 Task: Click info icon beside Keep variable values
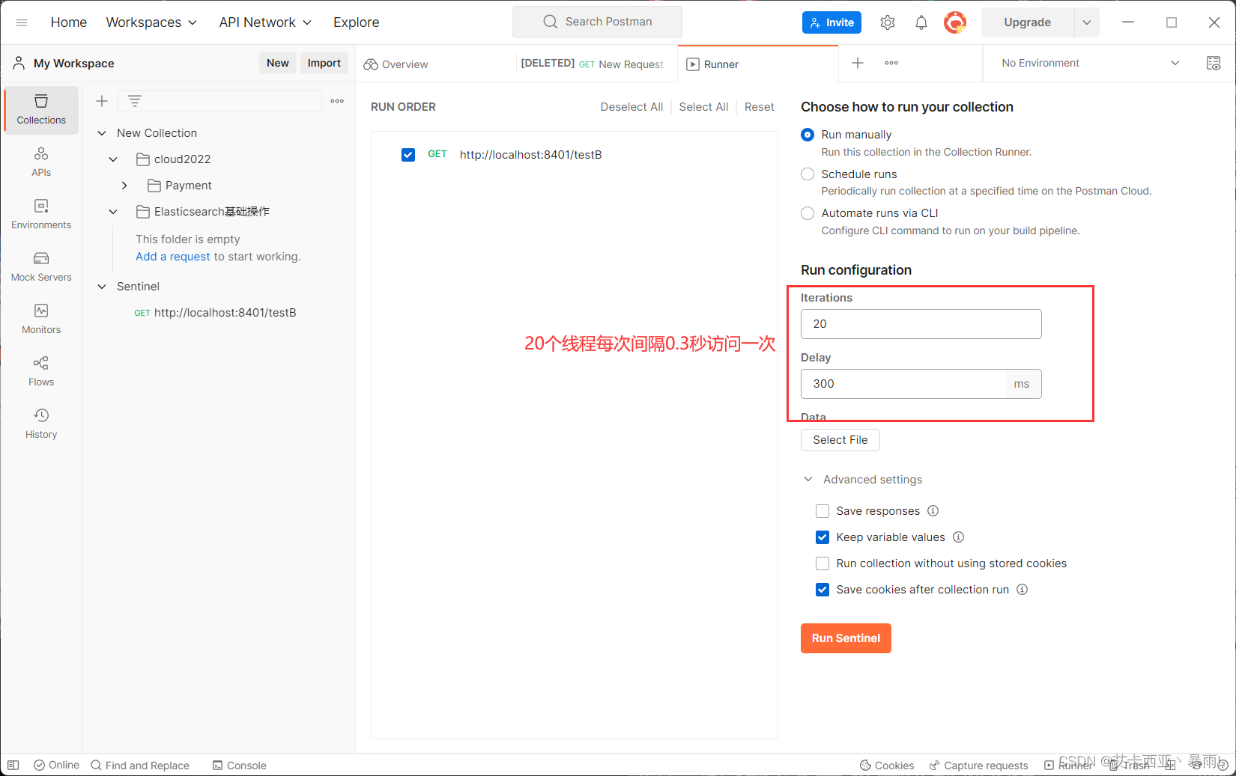pos(958,537)
